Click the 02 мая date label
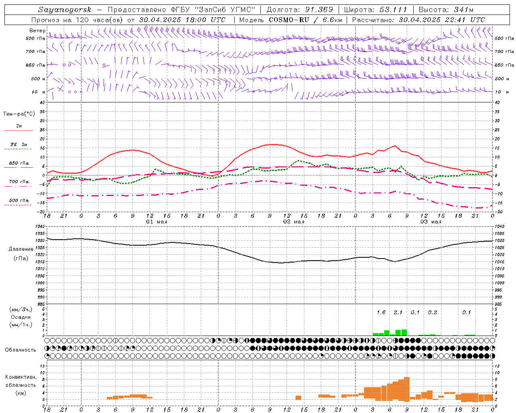 [x=293, y=222]
